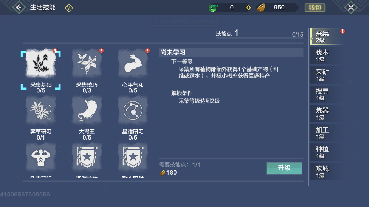369x207 pixels.
Task: Click the skill points progress bar
Action: [x=259, y=38]
